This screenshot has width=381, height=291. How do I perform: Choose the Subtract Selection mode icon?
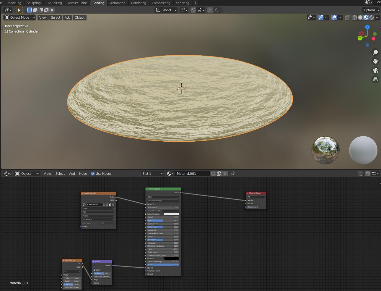[41, 10]
